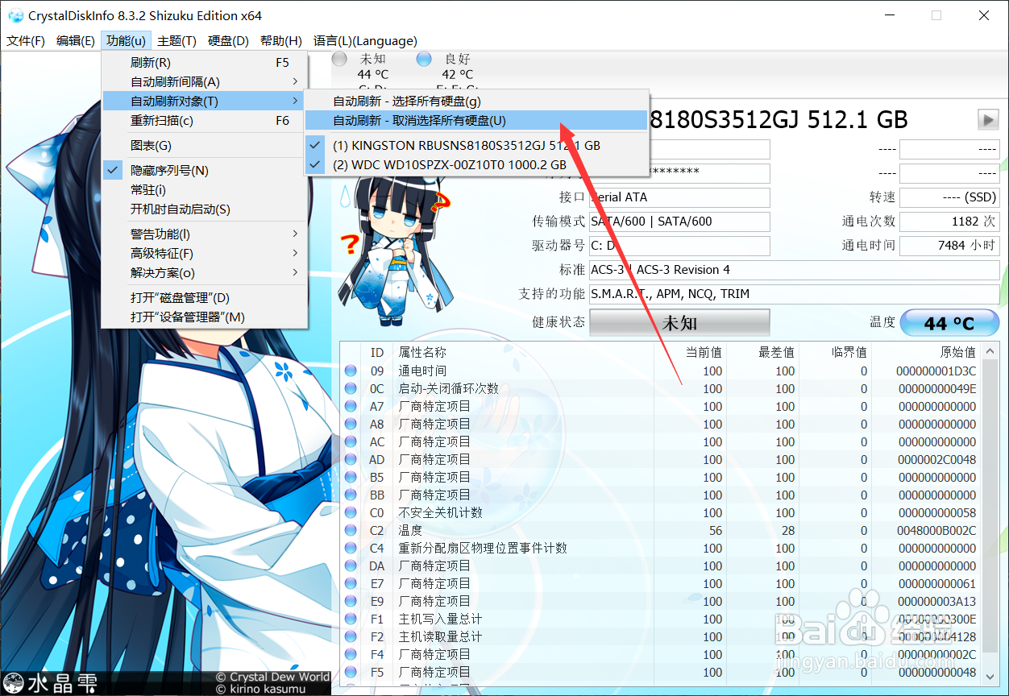Expand 自动刷新对象(T) submenu
This screenshot has height=696, width=1009.
[205, 101]
